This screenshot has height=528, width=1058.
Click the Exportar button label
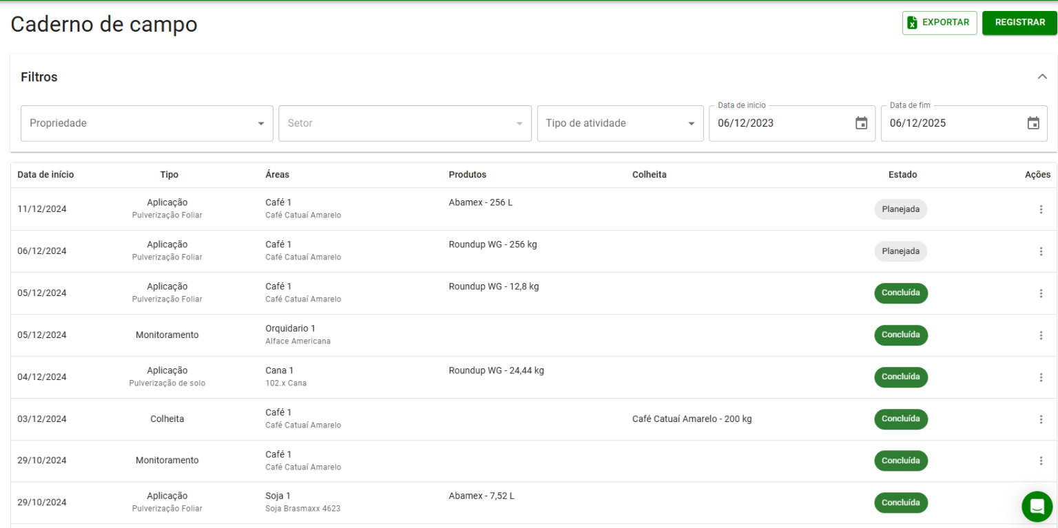point(946,22)
